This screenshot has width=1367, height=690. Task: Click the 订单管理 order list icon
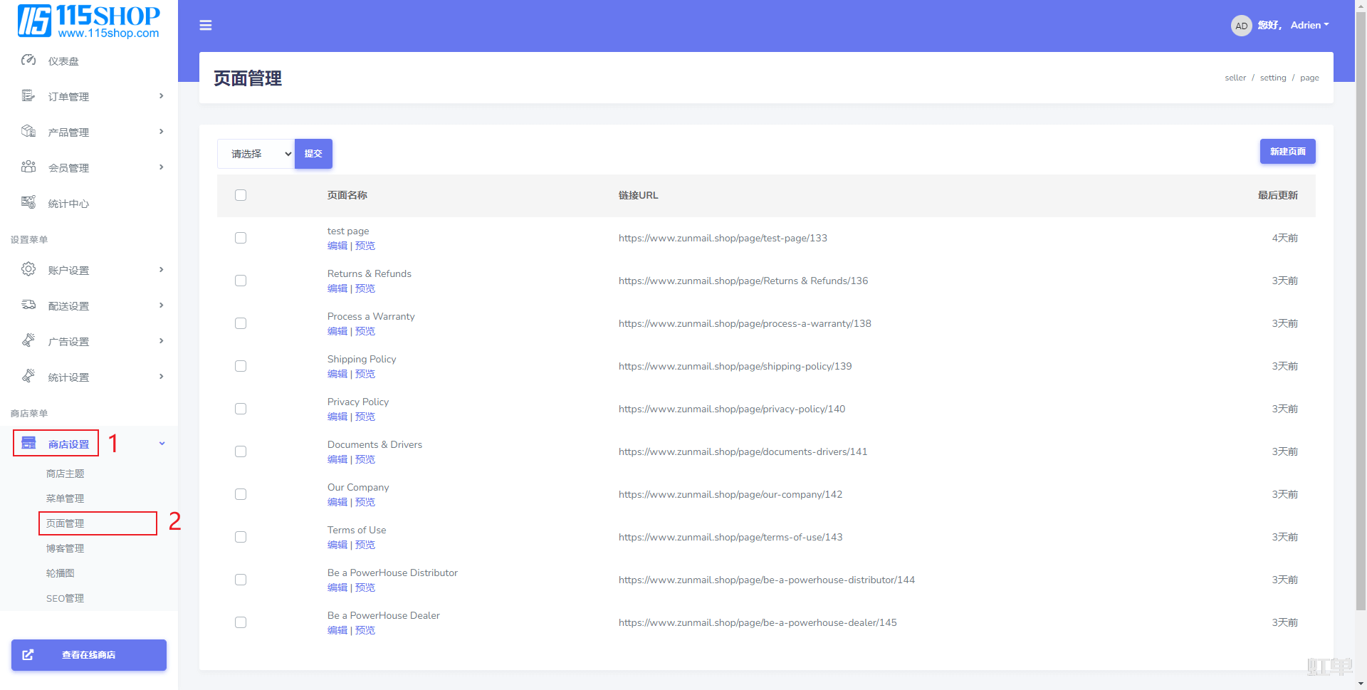[28, 96]
